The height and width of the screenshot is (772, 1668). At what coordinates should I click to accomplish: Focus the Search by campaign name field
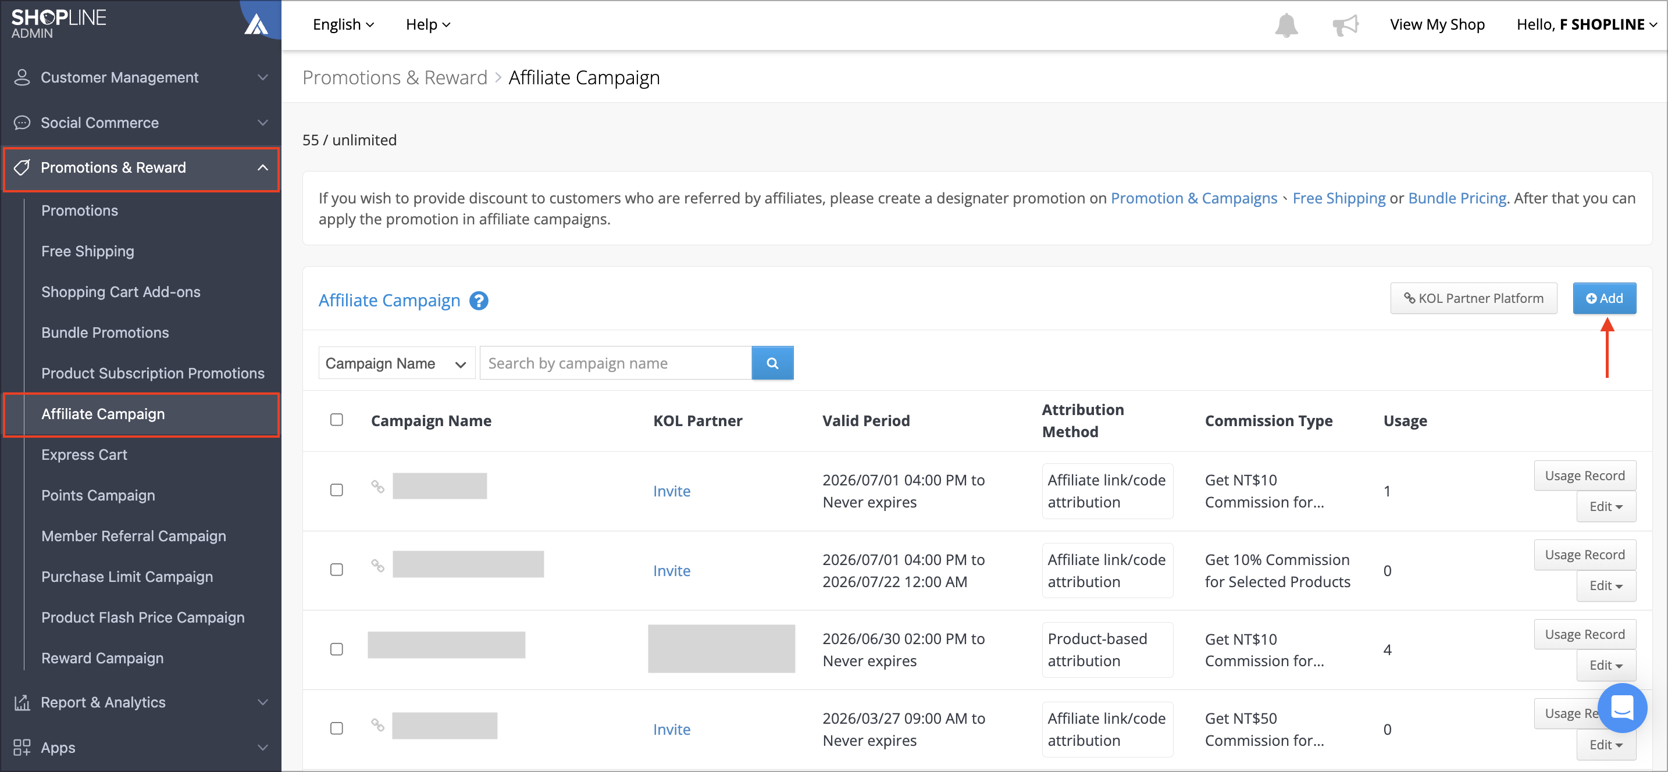(x=615, y=363)
